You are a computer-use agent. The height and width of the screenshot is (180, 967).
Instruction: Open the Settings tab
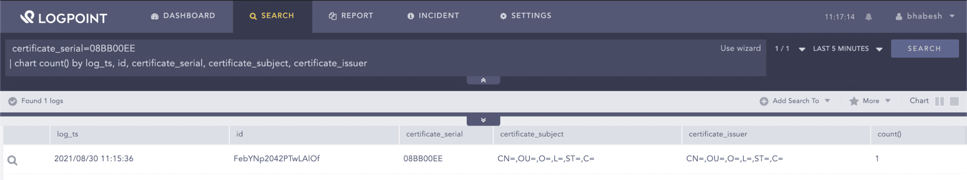(x=526, y=16)
